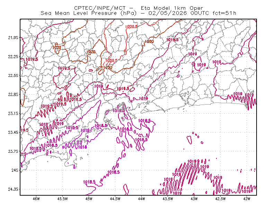
Task: Select the 42W longitude axis label
Action: click(247, 199)
